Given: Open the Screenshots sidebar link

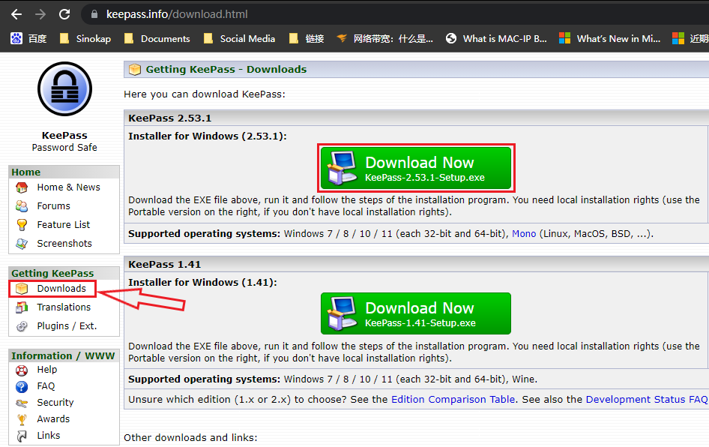Looking at the screenshot, I should [64, 244].
